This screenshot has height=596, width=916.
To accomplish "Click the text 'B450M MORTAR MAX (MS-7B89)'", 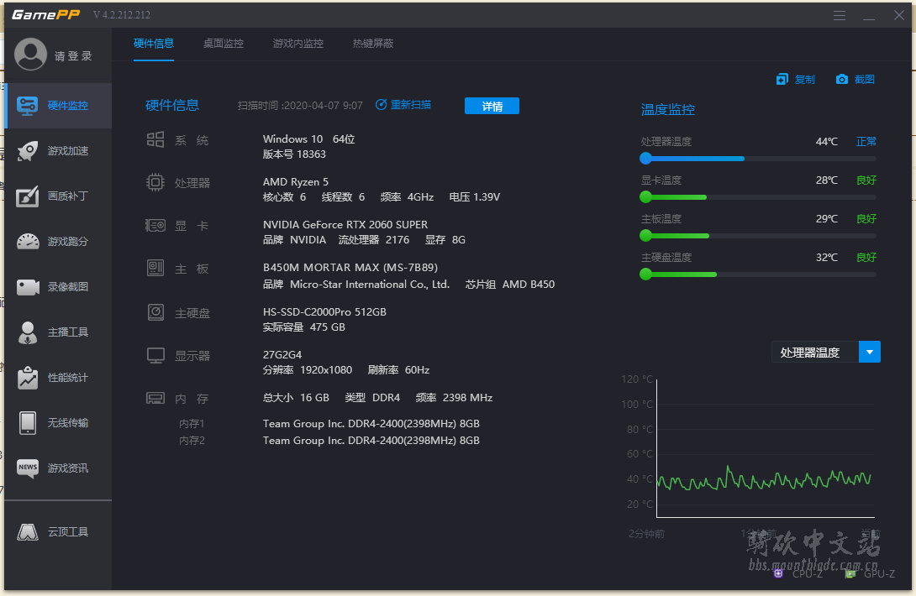I will click(x=350, y=267).
